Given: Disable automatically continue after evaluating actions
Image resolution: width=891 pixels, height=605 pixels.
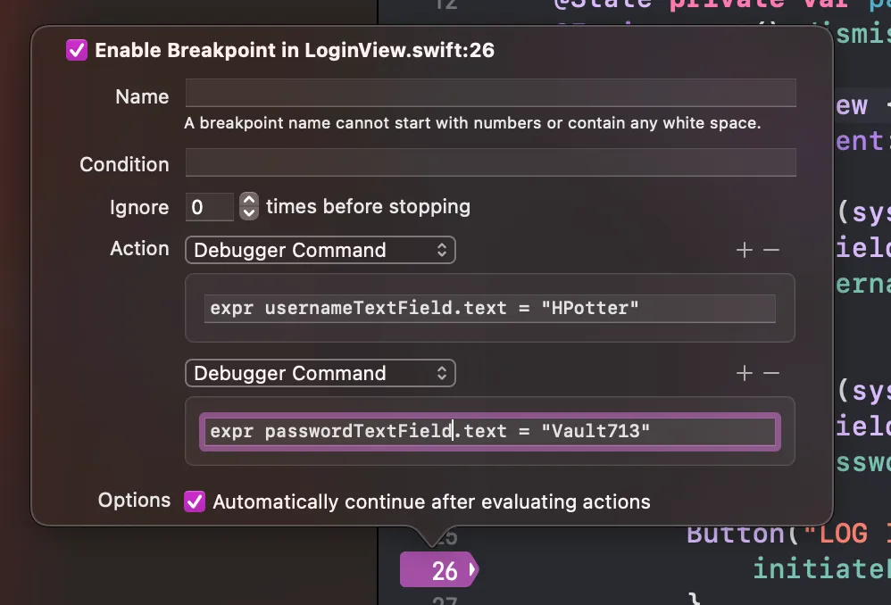Looking at the screenshot, I should [195, 501].
